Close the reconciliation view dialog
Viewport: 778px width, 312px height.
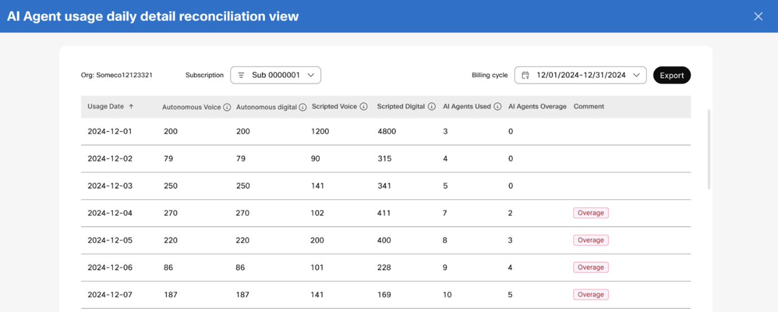click(758, 16)
